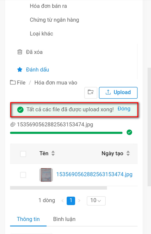Click green check at end of progress bar
151x234 pixels.
(129, 132)
